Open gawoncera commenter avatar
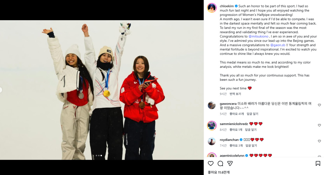 pyautogui.click(x=212, y=105)
